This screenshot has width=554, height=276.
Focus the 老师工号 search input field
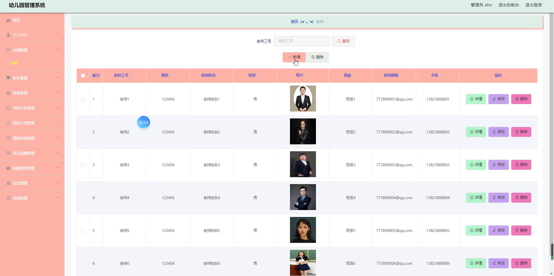pos(302,41)
